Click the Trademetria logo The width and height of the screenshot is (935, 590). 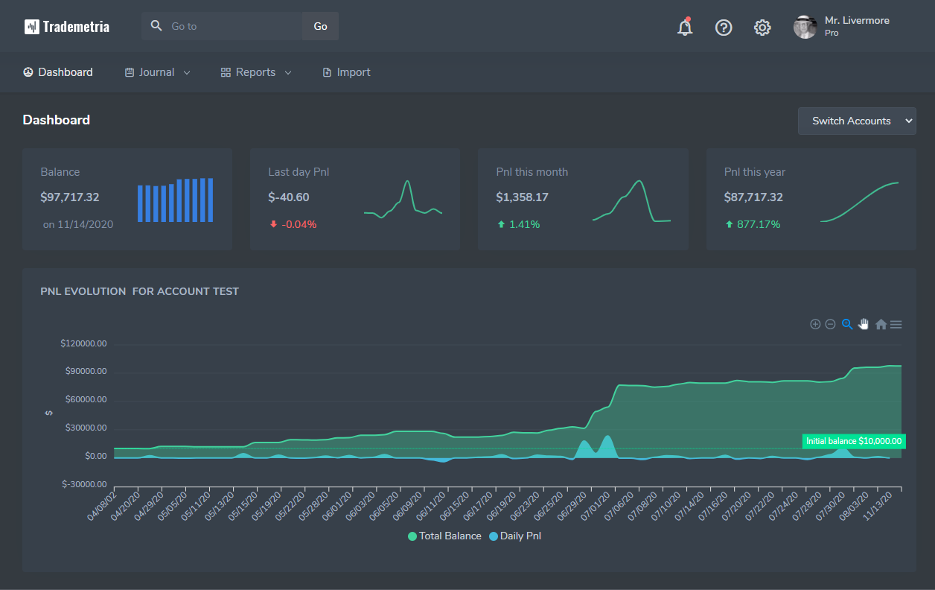(x=67, y=27)
